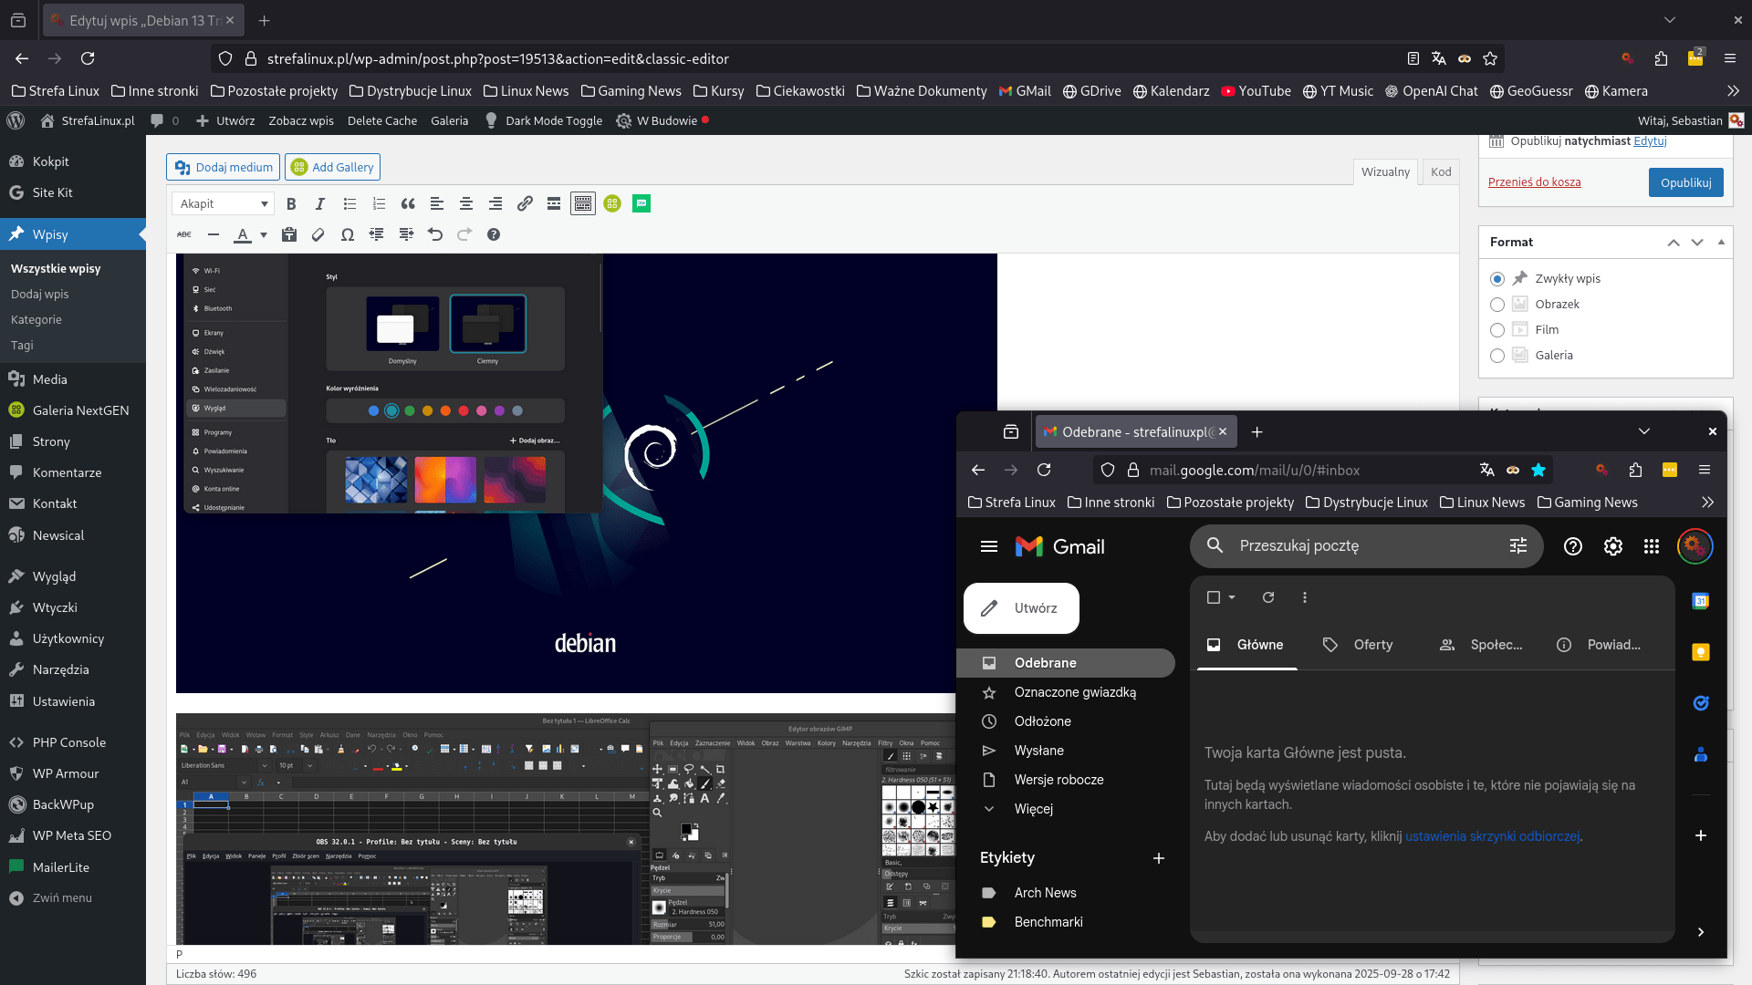Click Dodaj medium button

224,168
